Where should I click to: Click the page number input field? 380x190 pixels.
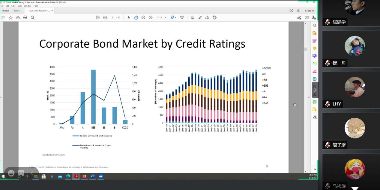(x=113, y=18)
